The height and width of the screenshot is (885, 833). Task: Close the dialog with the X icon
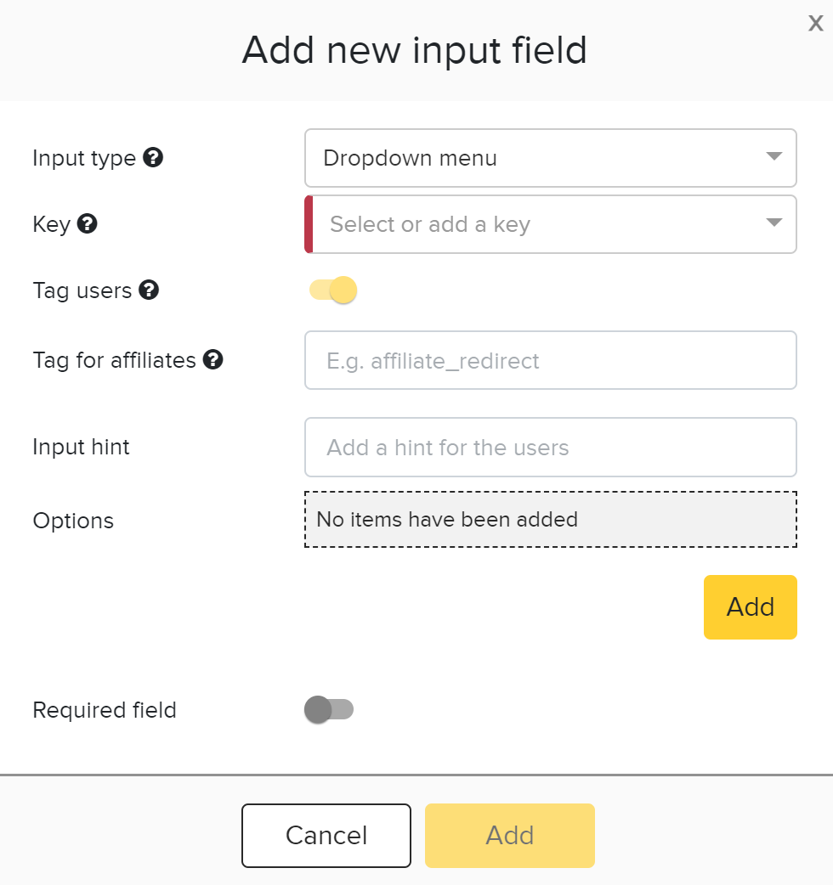[815, 23]
